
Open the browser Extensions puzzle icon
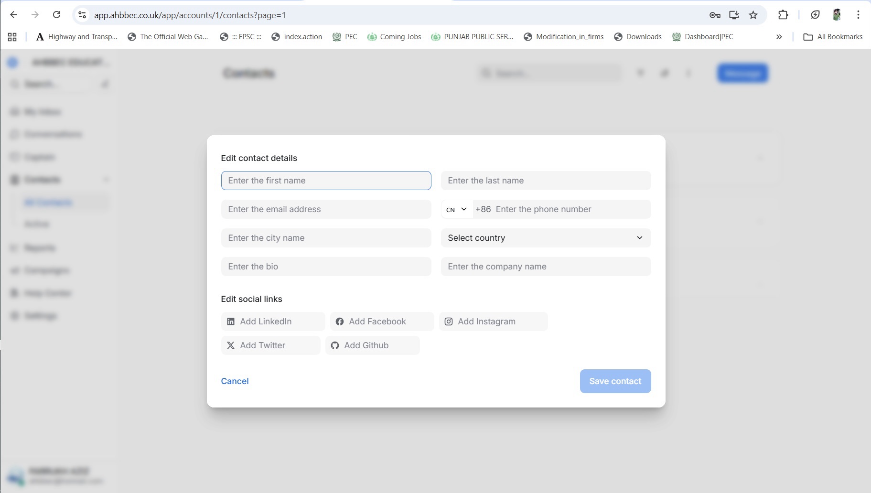pyautogui.click(x=783, y=15)
